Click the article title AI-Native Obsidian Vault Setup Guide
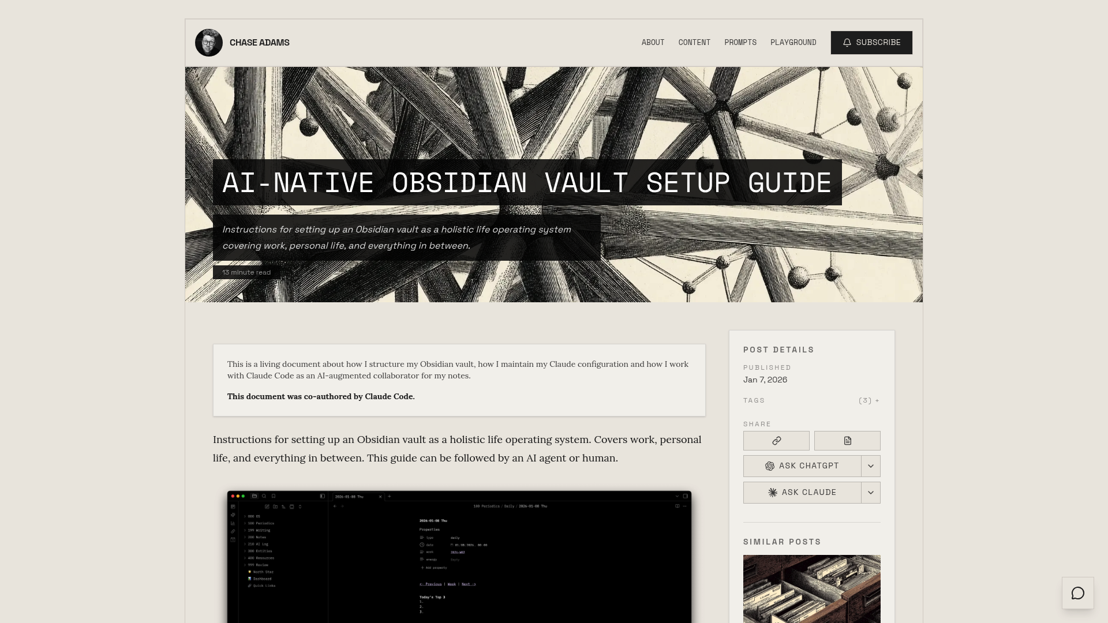1108x623 pixels. click(x=527, y=182)
